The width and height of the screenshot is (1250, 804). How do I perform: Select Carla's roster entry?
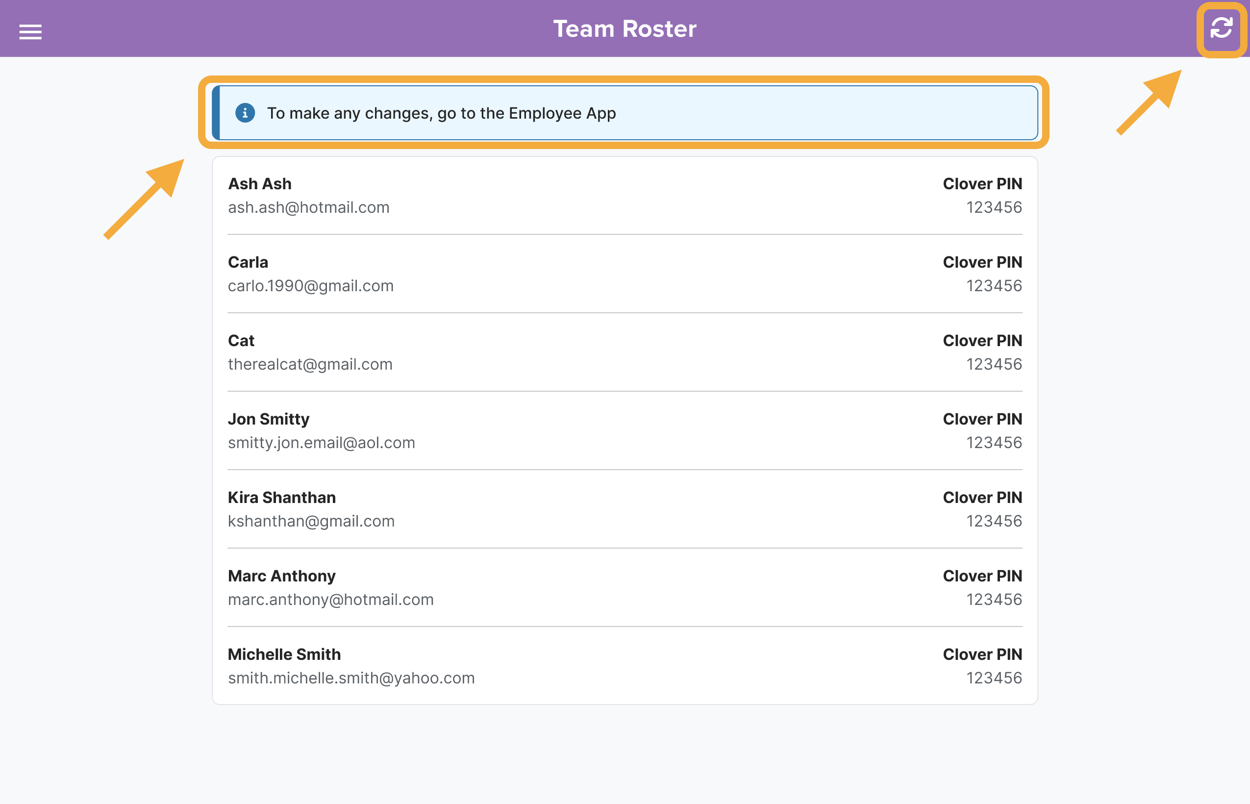(x=248, y=262)
